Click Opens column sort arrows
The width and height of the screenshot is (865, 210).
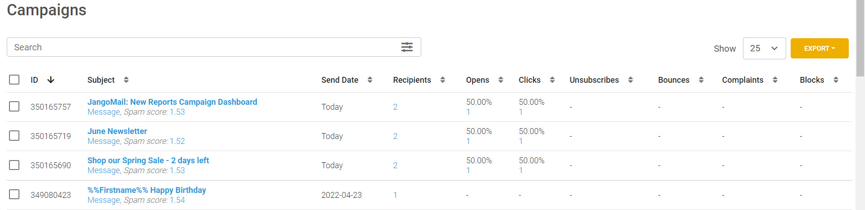pyautogui.click(x=501, y=80)
